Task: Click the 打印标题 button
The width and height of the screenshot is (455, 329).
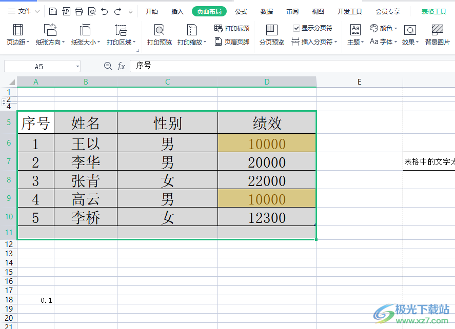Action: click(232, 28)
